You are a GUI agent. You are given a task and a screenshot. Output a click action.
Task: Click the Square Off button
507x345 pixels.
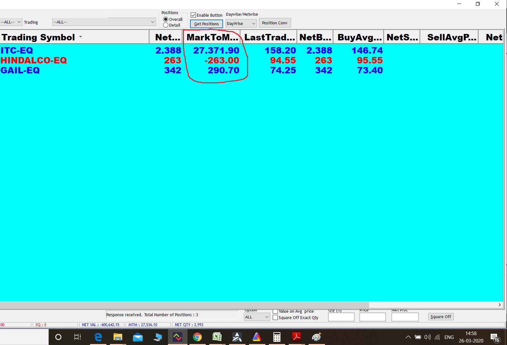441,317
